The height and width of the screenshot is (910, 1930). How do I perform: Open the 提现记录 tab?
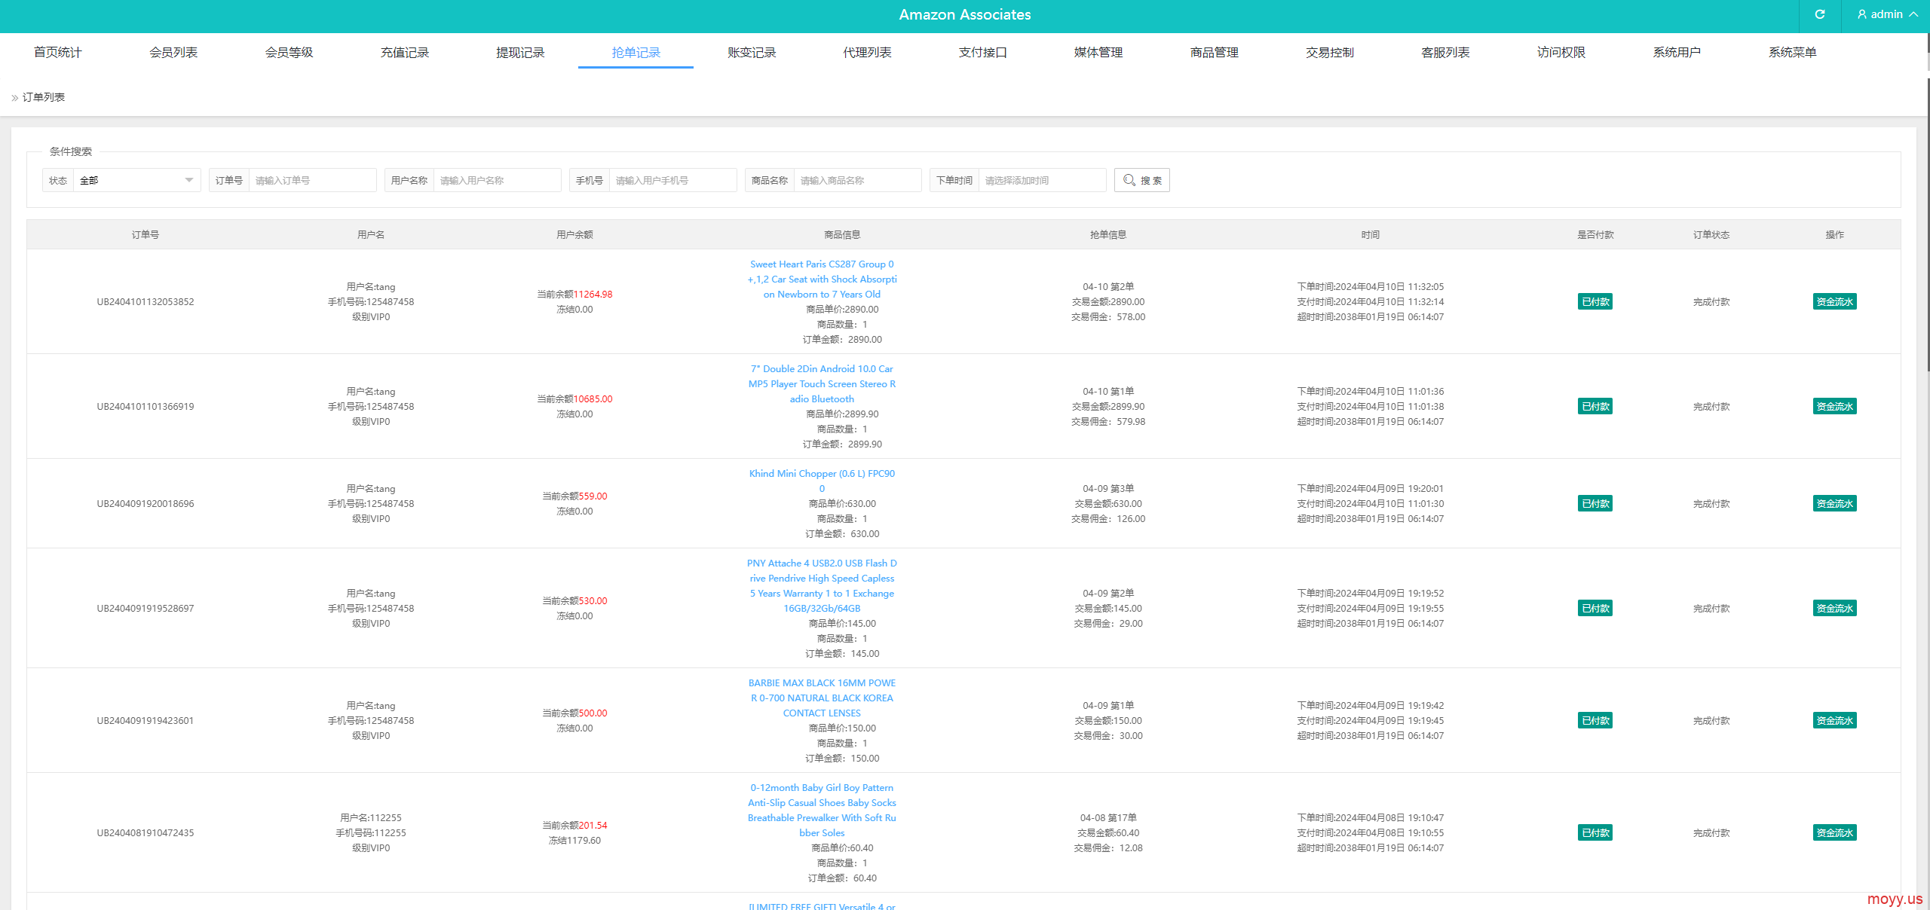(x=520, y=52)
